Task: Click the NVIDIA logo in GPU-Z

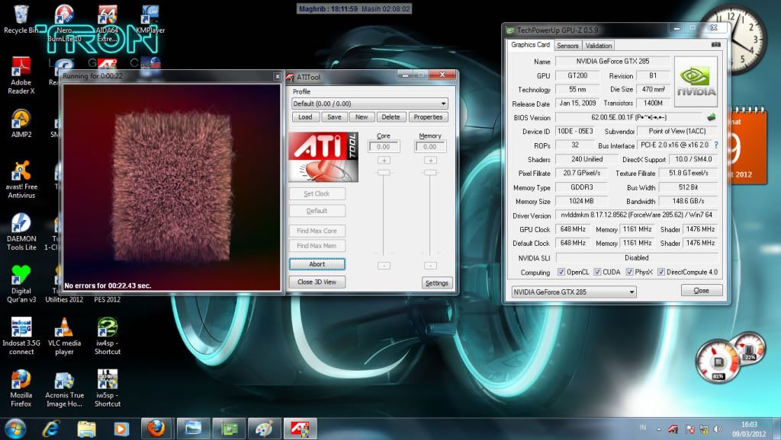Action: point(696,81)
